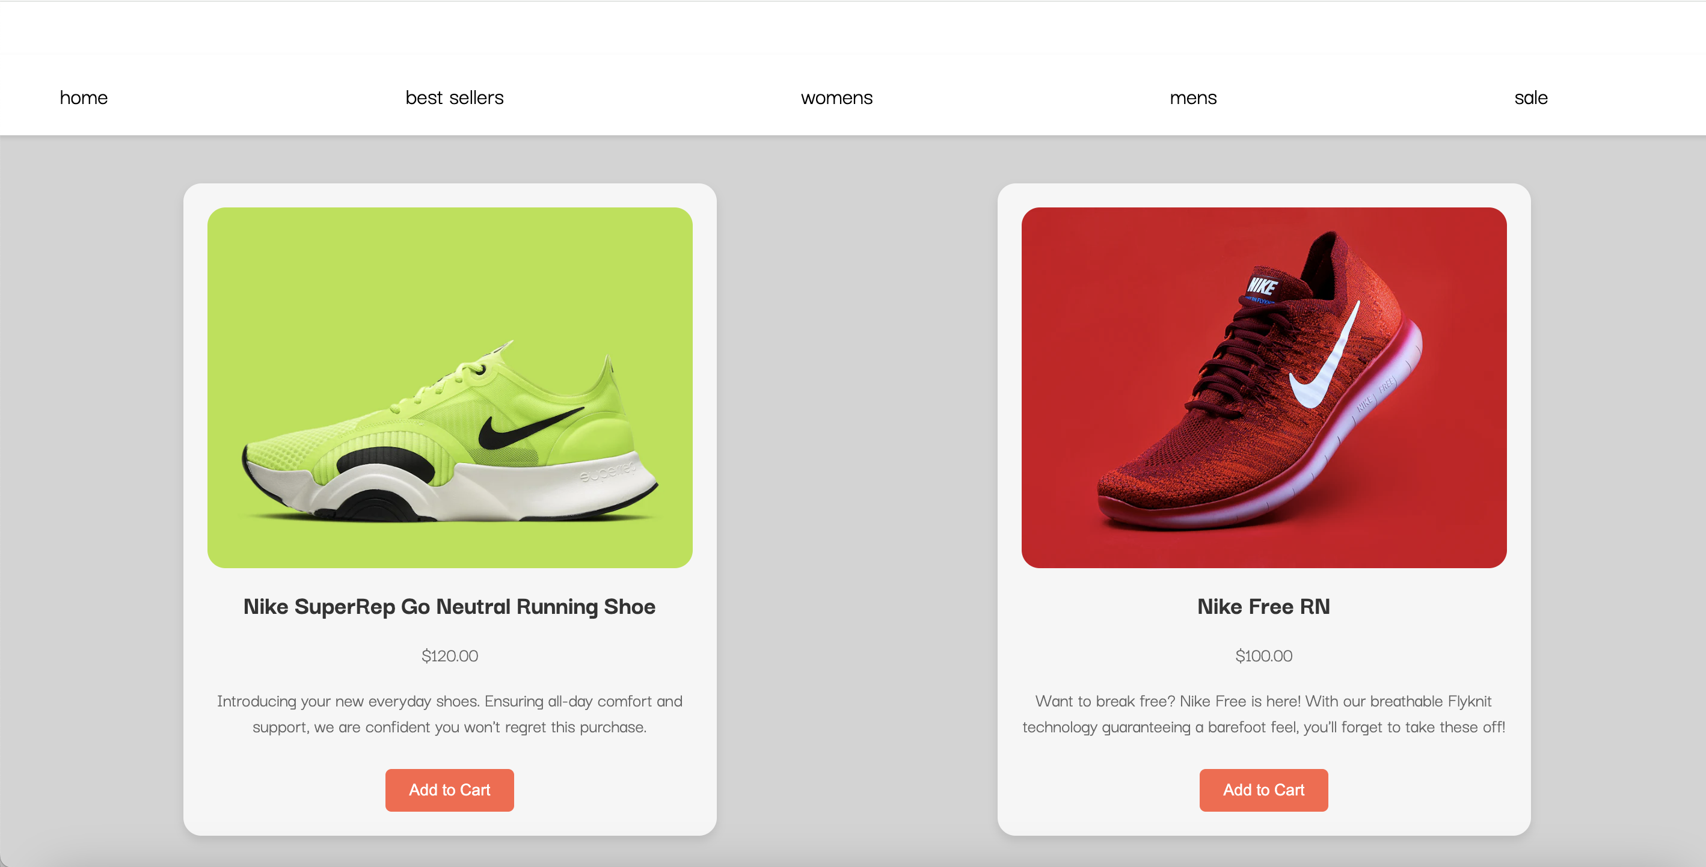Click the SuperRep Go description text
1706x867 pixels.
450,713
